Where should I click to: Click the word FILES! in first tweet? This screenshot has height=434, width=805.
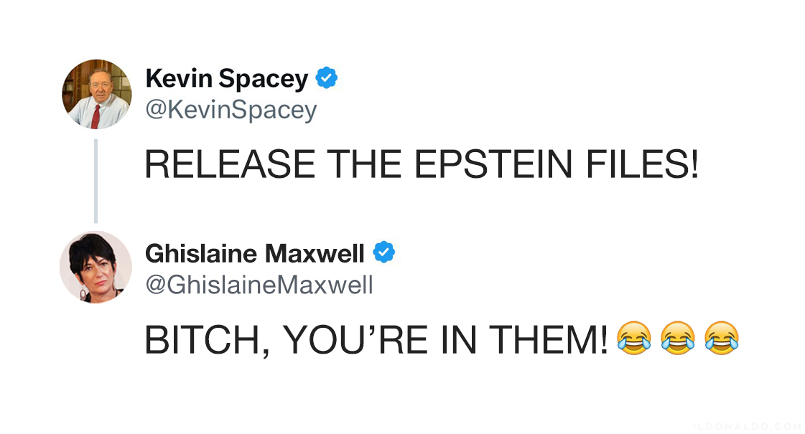click(642, 164)
